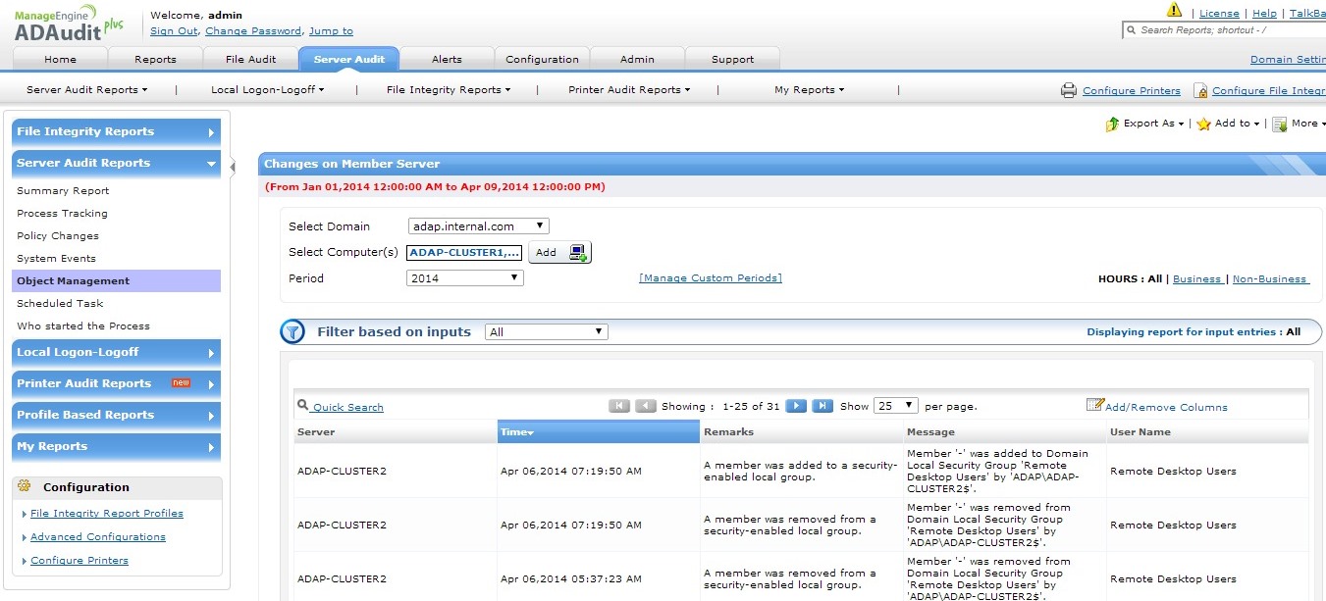Click the printer icon beside Configure Printers
Viewport: 1326px width, 601px height.
tap(1069, 90)
